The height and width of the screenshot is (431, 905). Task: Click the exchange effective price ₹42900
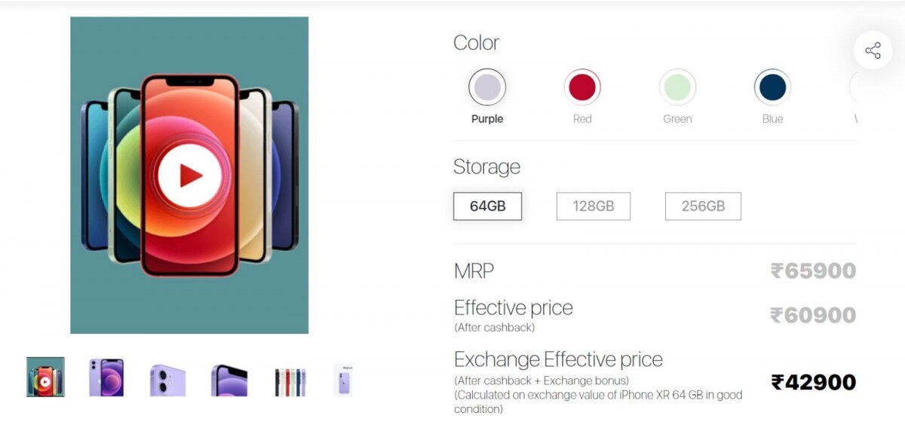(x=813, y=383)
